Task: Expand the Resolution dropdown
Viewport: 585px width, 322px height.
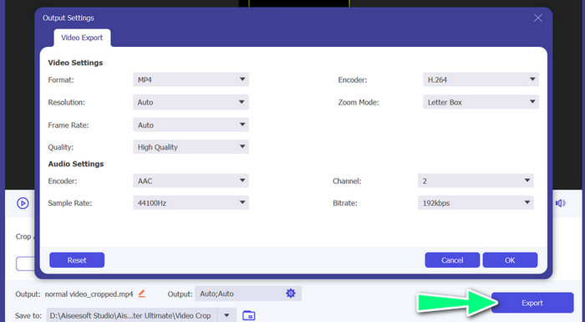Action: tap(191, 102)
